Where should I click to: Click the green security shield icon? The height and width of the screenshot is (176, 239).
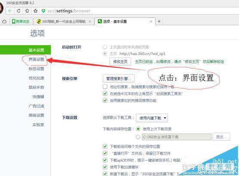43,11
